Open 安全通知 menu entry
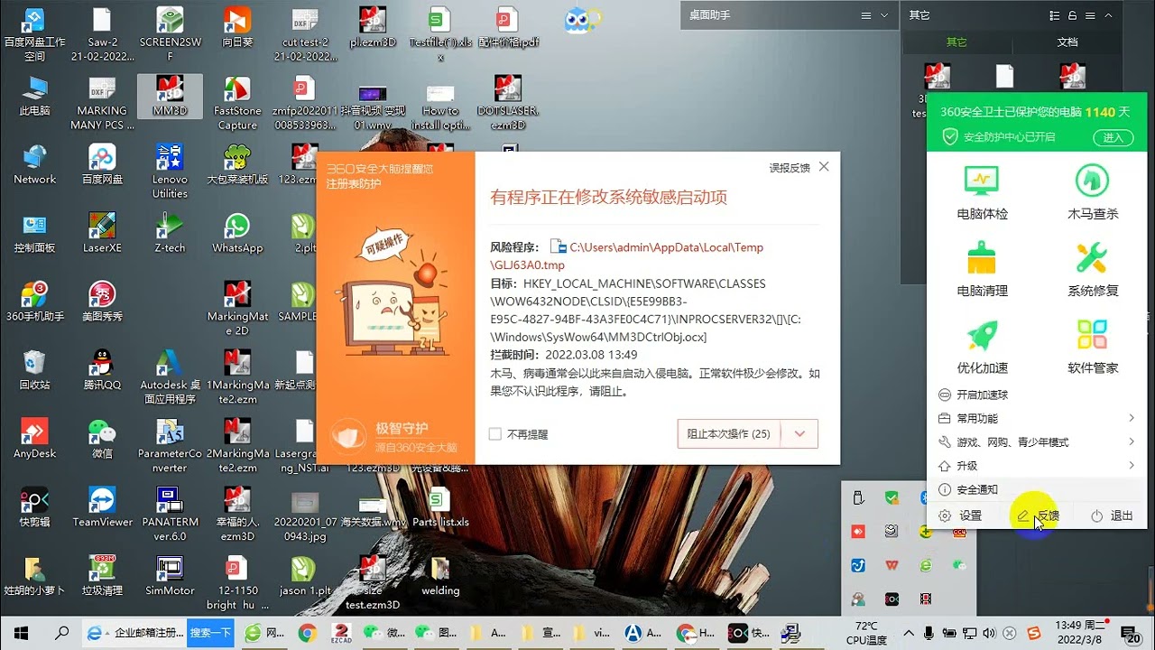The height and width of the screenshot is (650, 1155). [977, 489]
